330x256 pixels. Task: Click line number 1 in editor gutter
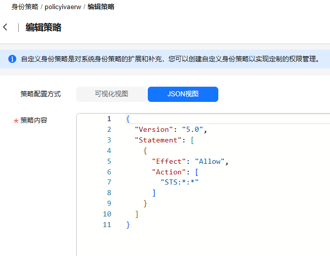pyautogui.click(x=109, y=119)
